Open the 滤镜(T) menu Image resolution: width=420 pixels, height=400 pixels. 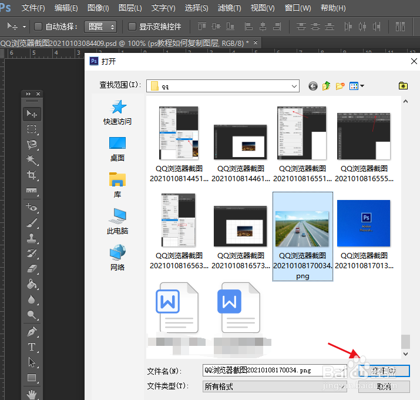pyautogui.click(x=230, y=8)
